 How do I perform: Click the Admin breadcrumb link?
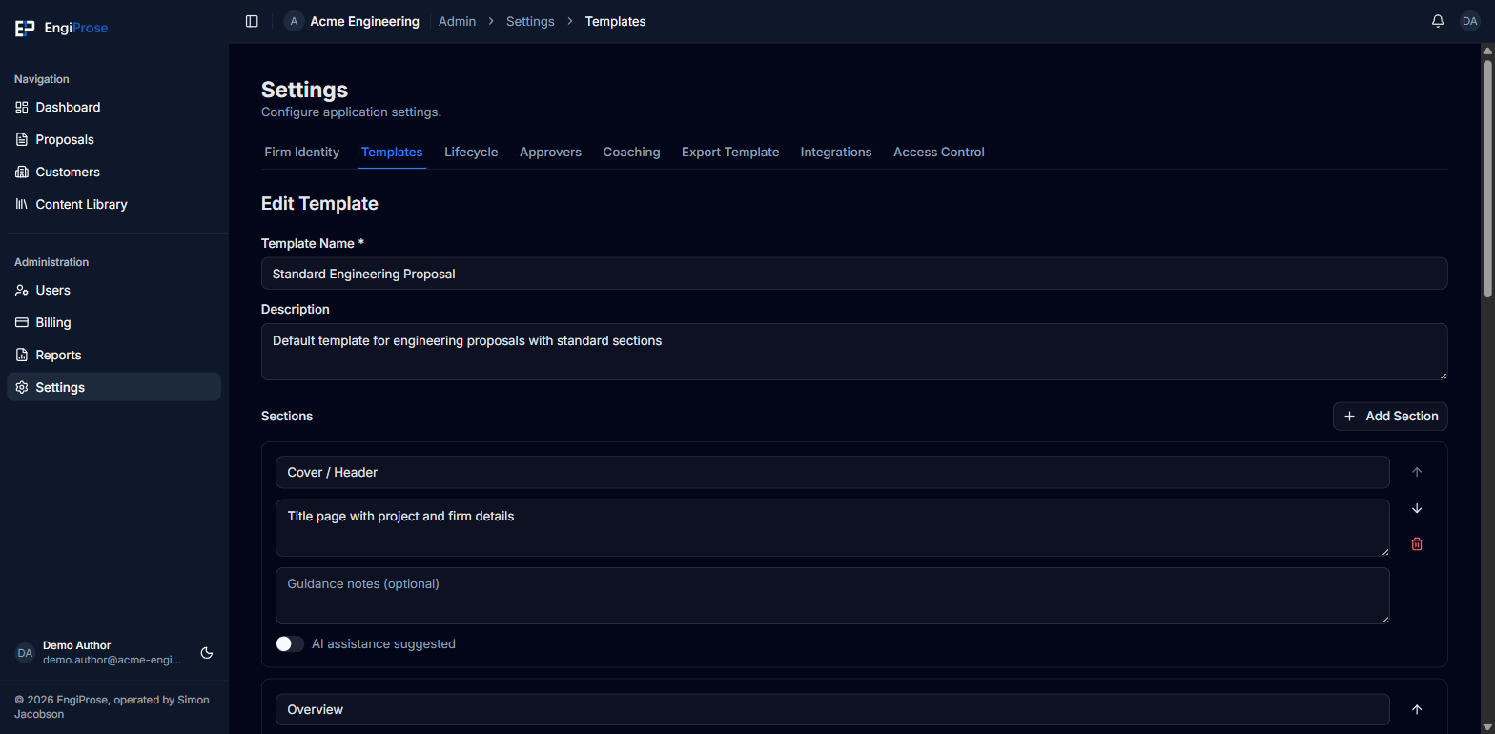pyautogui.click(x=457, y=21)
